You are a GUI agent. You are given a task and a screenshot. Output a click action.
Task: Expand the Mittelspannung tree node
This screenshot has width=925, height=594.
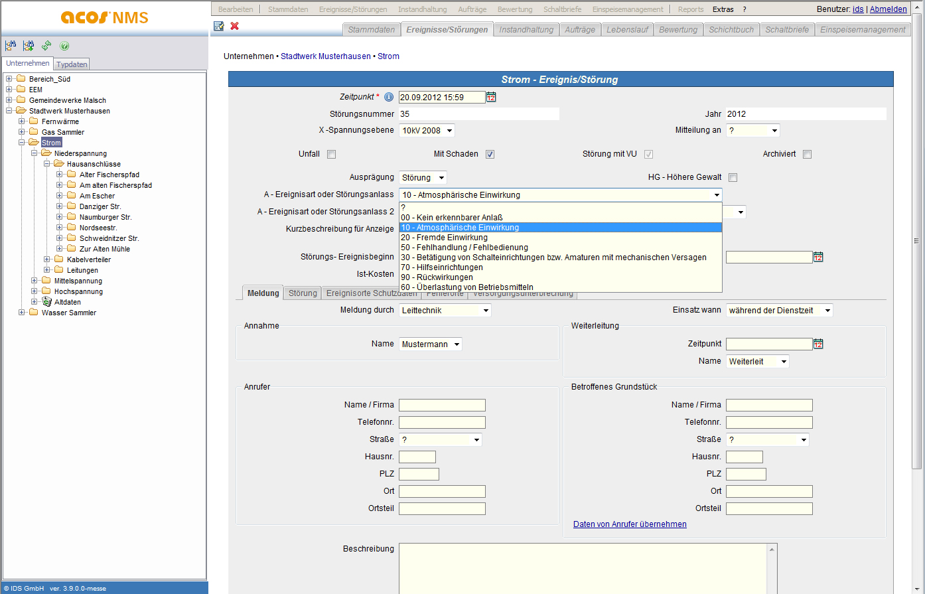[x=35, y=281]
